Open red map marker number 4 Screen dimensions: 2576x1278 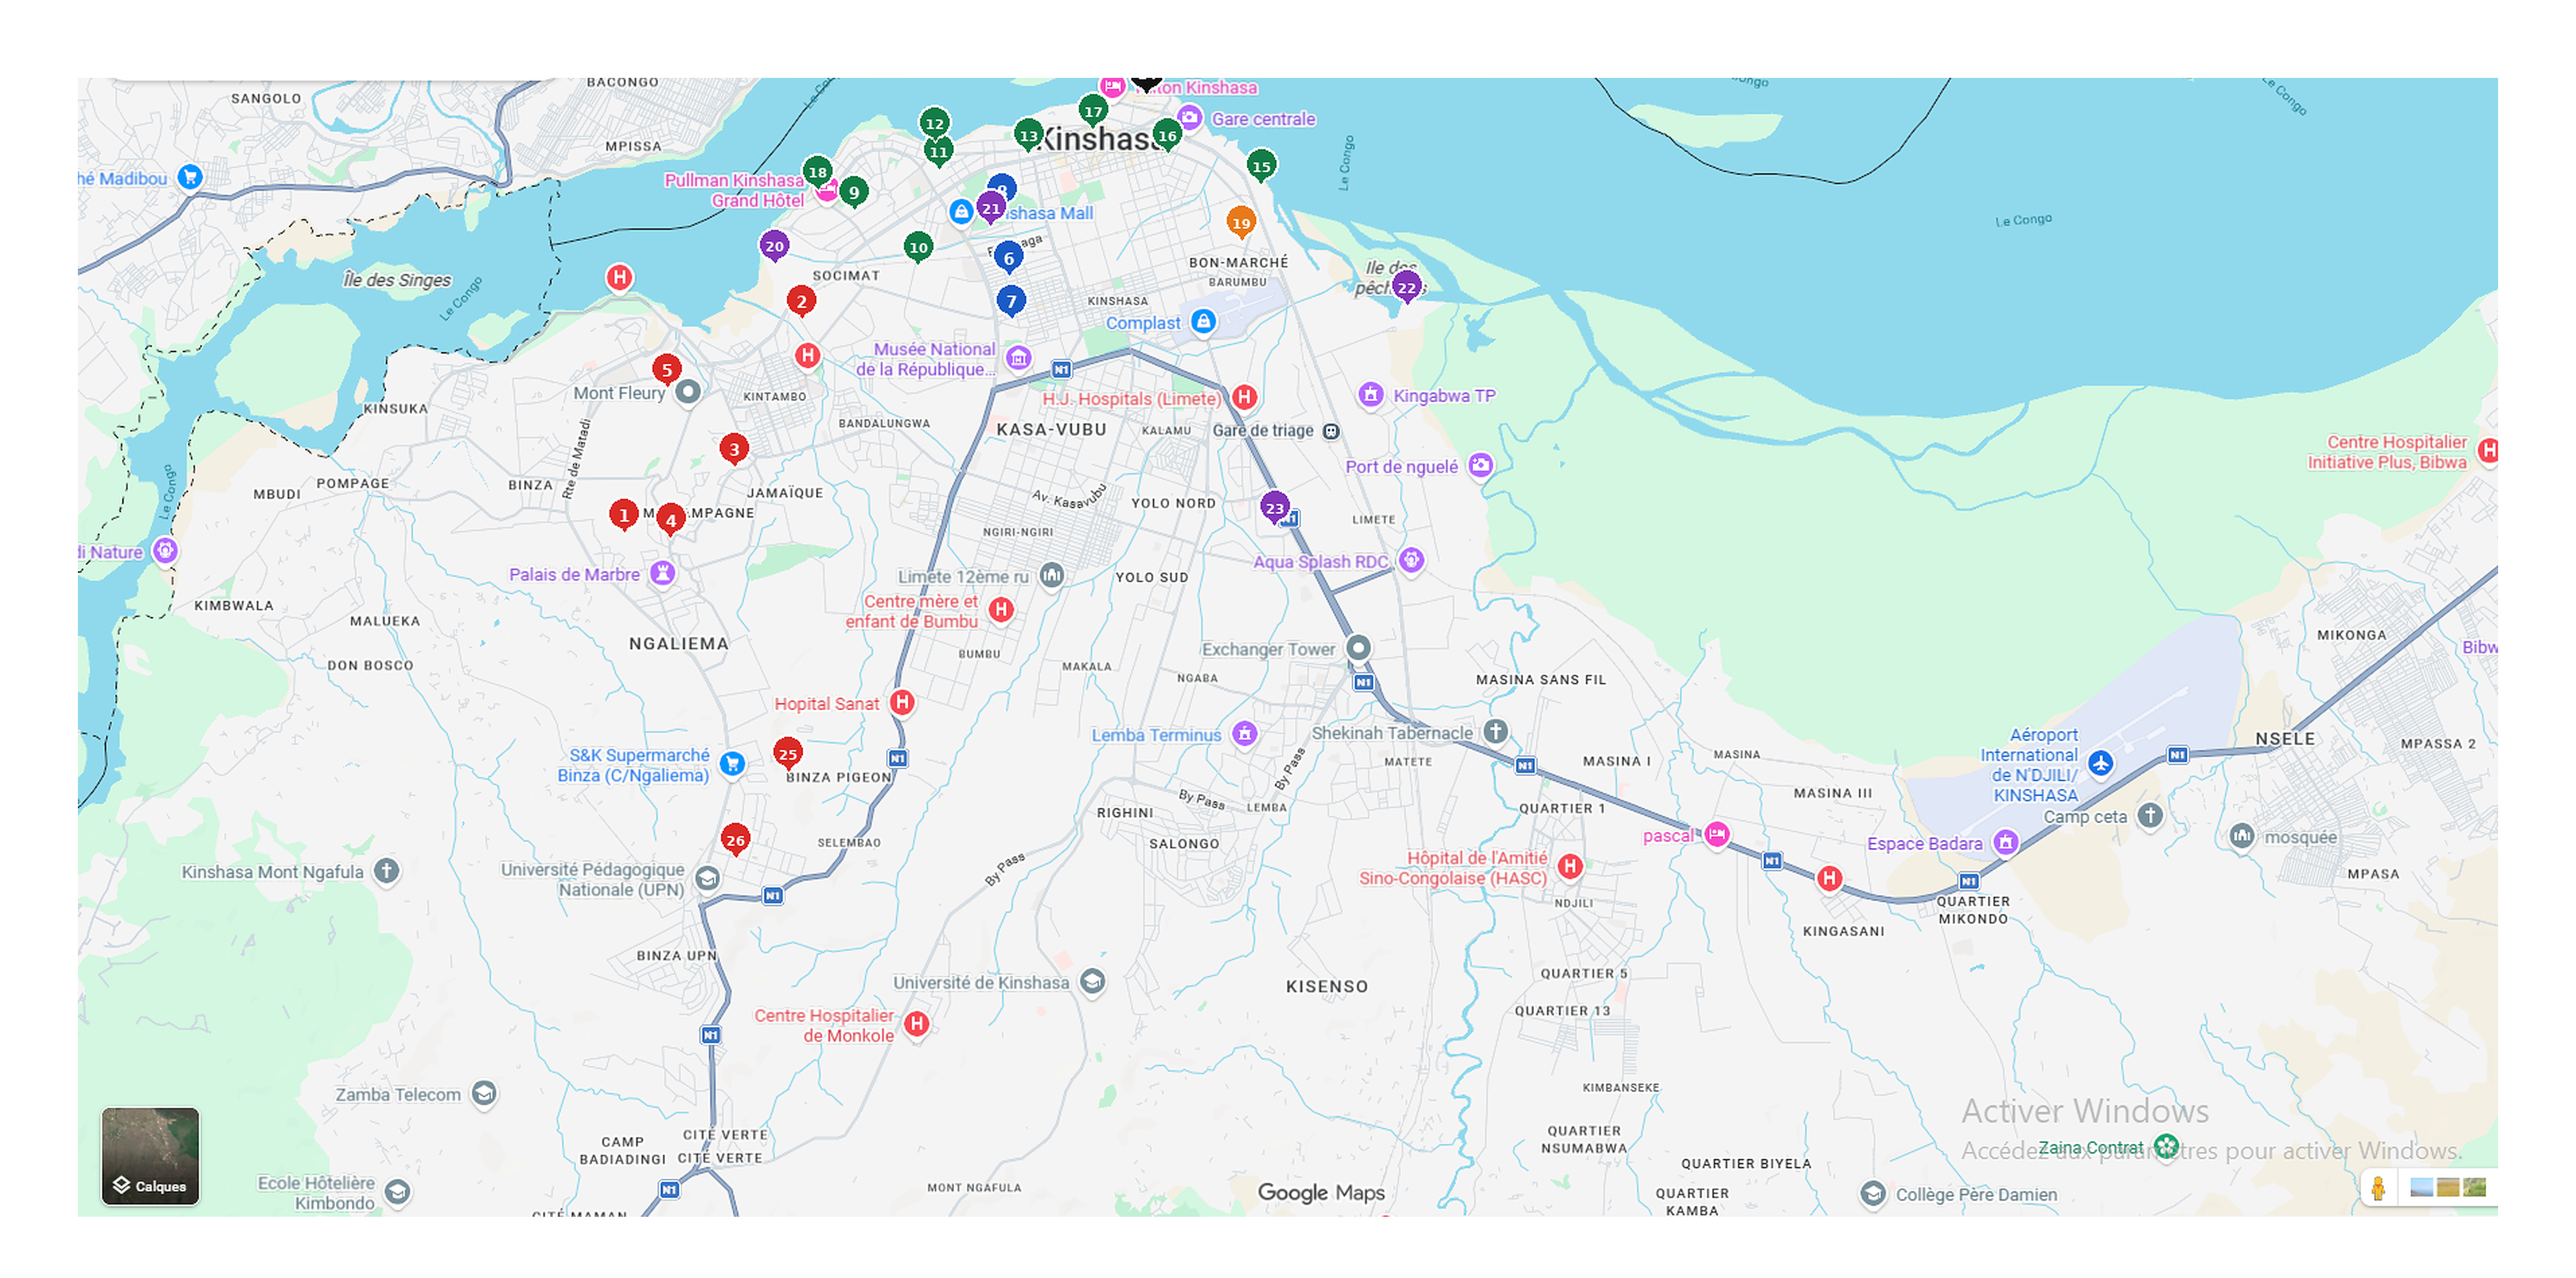(x=671, y=520)
